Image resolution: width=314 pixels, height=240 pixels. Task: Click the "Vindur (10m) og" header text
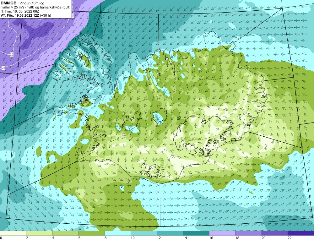[32, 3]
